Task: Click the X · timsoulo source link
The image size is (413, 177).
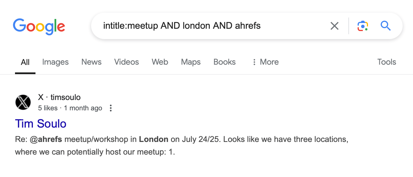Action: [59, 97]
